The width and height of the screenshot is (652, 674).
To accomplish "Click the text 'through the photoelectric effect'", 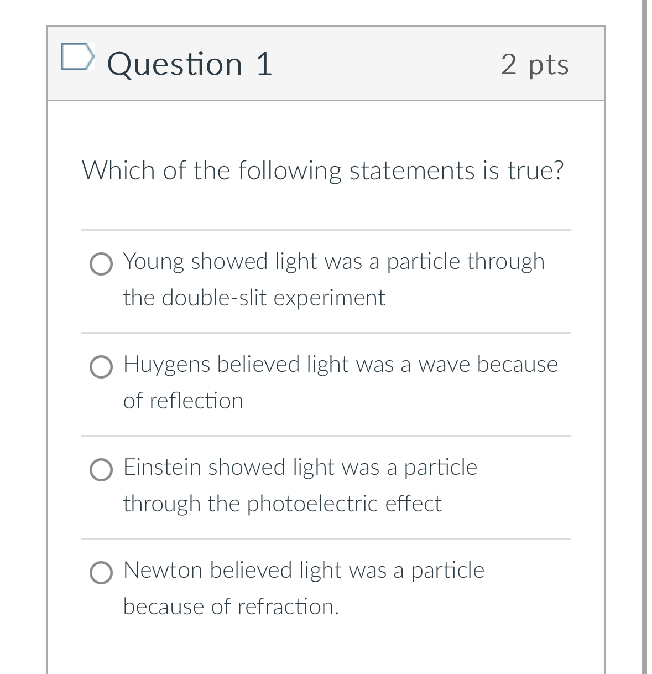I will (x=282, y=504).
